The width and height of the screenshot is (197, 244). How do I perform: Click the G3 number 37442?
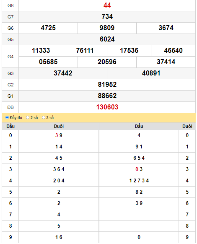point(63,73)
